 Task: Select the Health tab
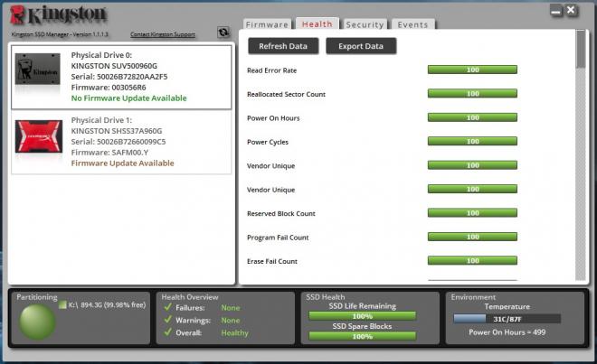[317, 24]
